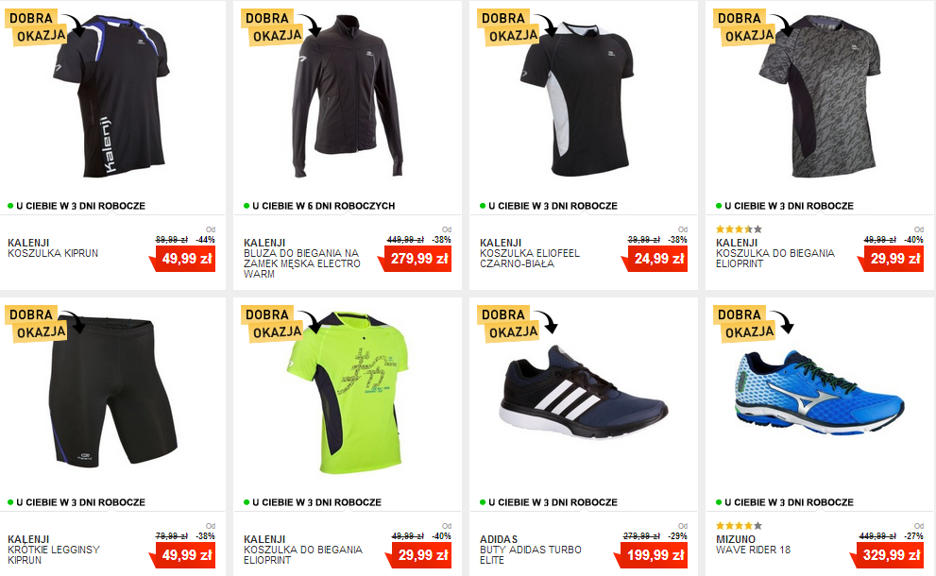
Task: Open the blue Mizuno running shoe image
Action: [820, 392]
